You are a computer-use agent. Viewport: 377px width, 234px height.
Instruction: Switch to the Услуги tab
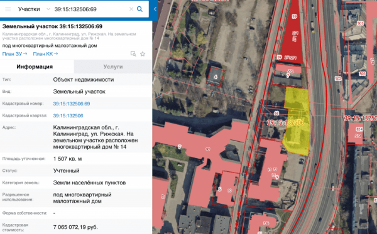click(x=113, y=66)
